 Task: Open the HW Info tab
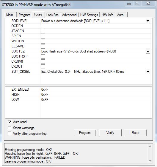[x=108, y=15]
